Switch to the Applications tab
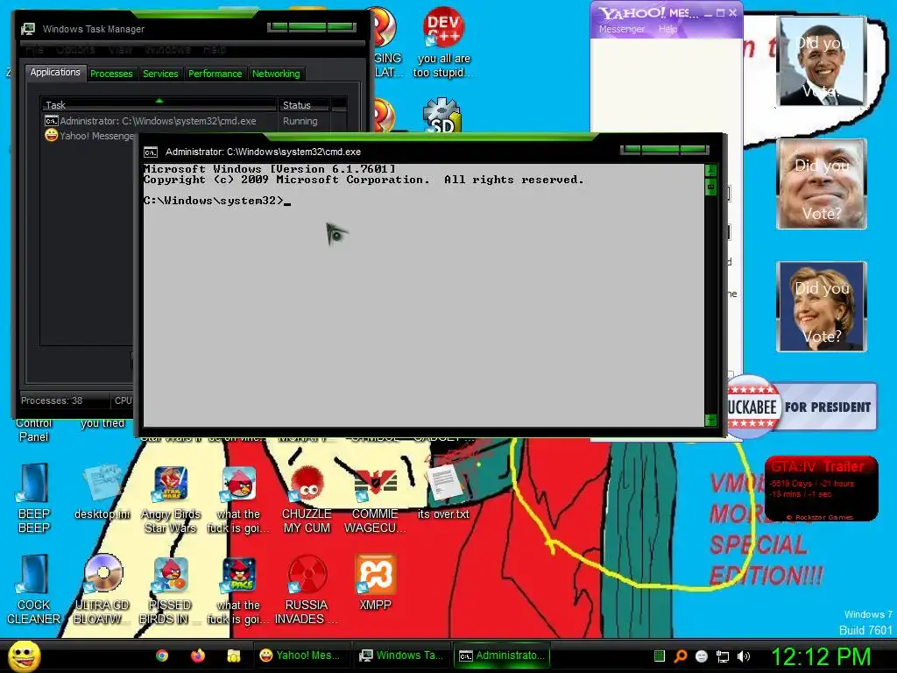The width and height of the screenshot is (897, 673). tap(55, 72)
